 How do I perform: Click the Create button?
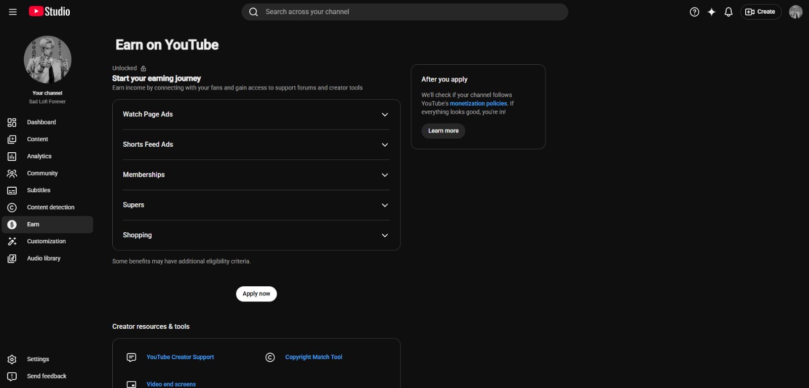[x=761, y=12]
